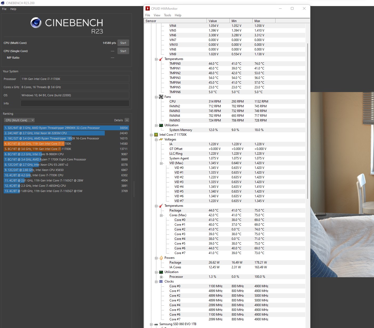Collapse the Fans group
374x328 pixels.
pyautogui.click(x=156, y=97)
